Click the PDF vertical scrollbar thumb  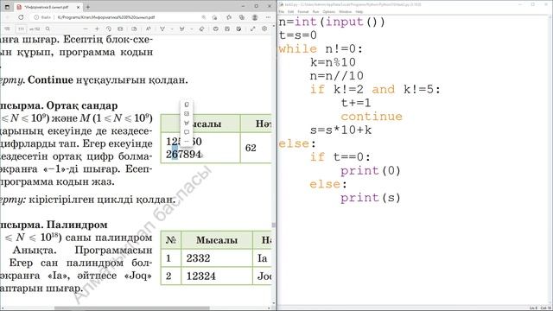[274, 225]
